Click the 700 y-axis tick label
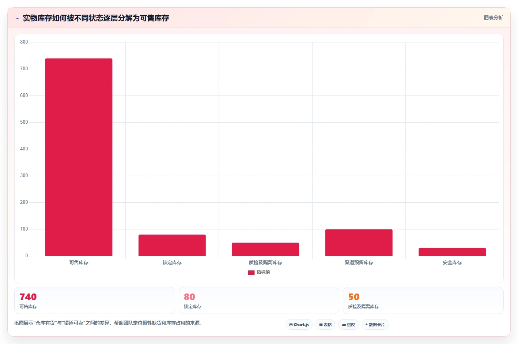The width and height of the screenshot is (518, 344). [24, 69]
